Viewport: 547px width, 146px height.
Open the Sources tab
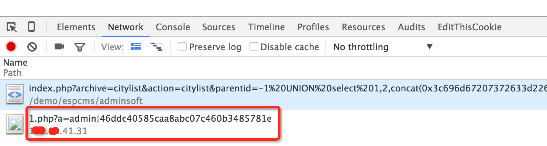tap(219, 27)
